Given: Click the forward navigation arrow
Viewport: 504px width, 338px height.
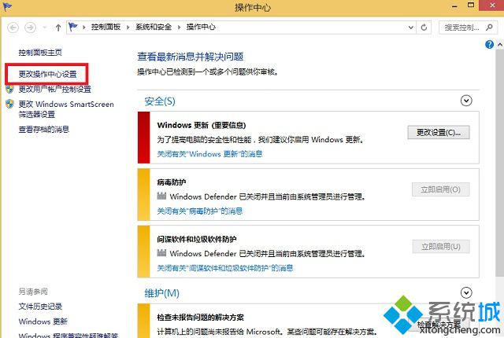Looking at the screenshot, I should pyautogui.click(x=31, y=28).
